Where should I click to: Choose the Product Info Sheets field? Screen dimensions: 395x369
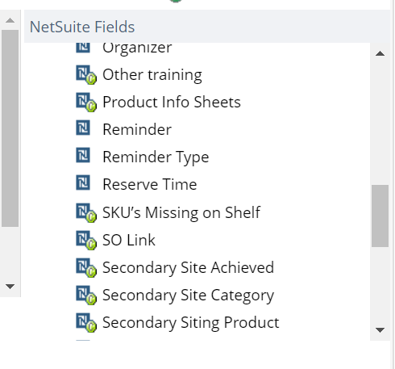pyautogui.click(x=172, y=103)
